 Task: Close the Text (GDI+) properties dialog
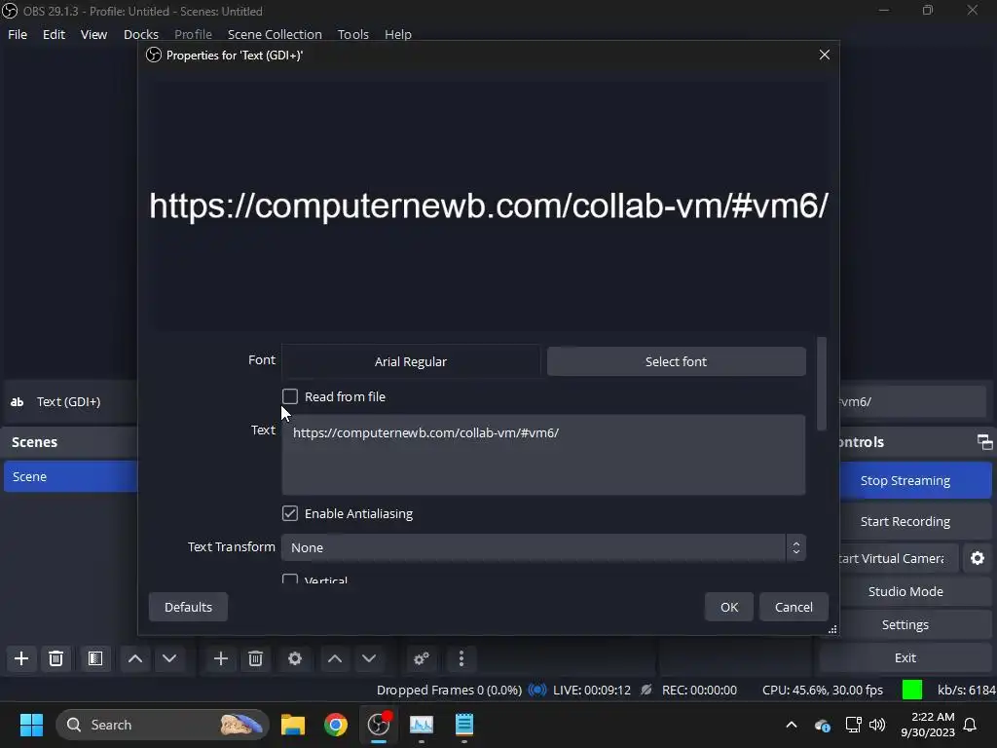click(x=825, y=55)
